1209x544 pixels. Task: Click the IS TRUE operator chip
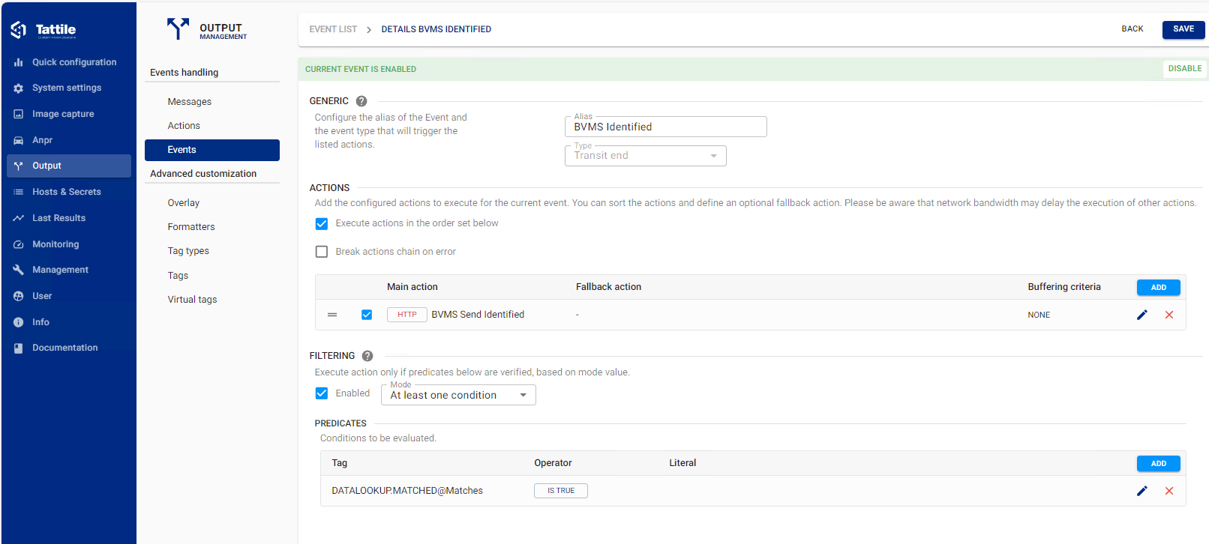pos(561,491)
